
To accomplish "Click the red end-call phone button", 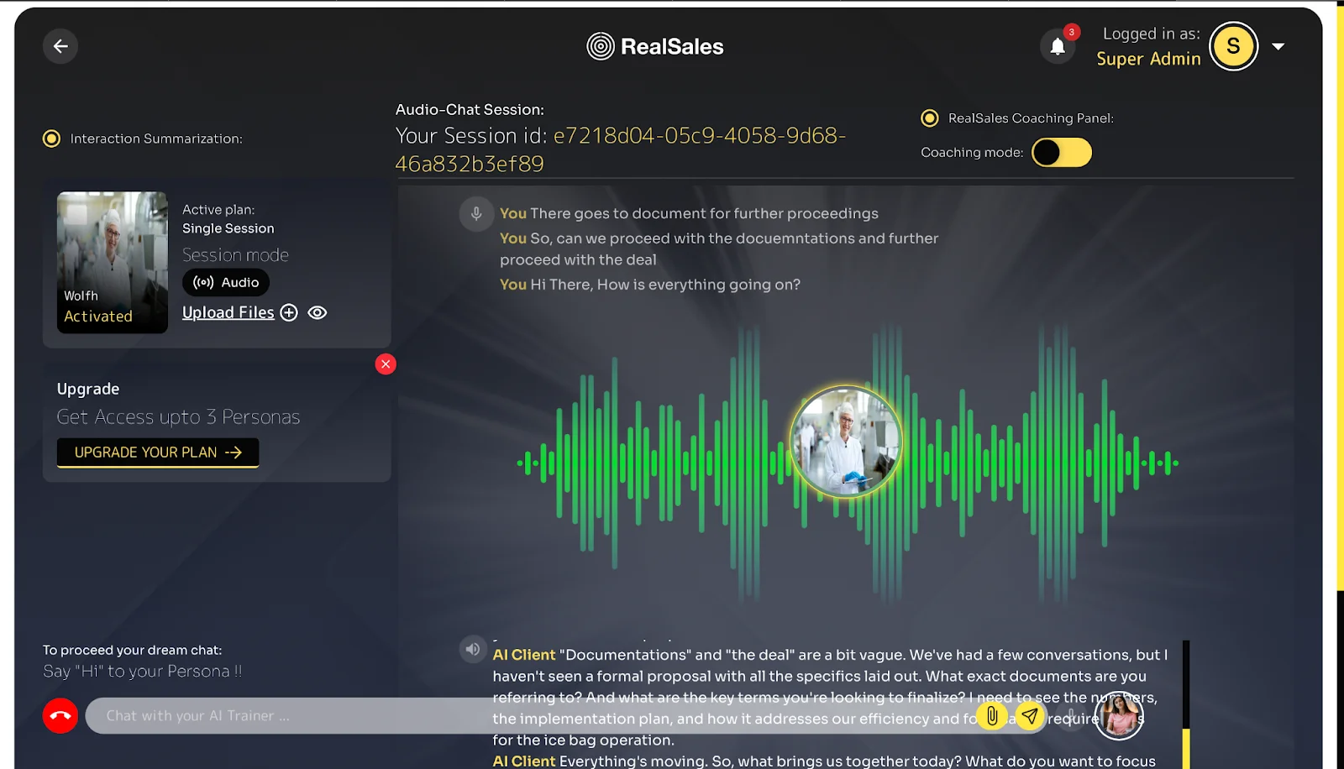I will click(x=60, y=716).
